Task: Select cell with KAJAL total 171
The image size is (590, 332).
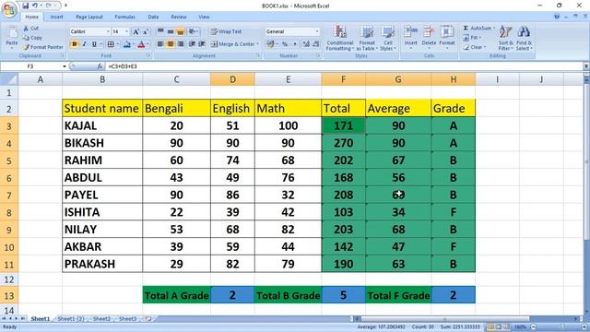Action: tap(343, 125)
